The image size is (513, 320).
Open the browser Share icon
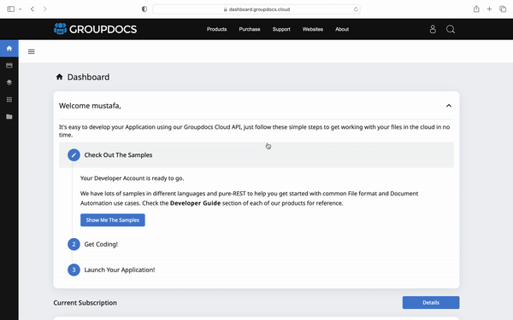pyautogui.click(x=476, y=9)
